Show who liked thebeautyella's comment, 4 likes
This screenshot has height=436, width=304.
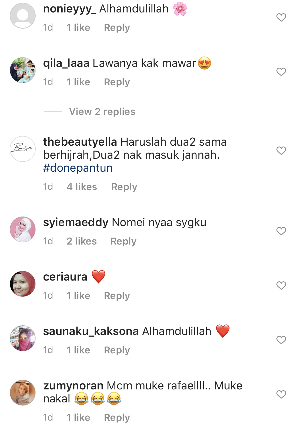[82, 187]
